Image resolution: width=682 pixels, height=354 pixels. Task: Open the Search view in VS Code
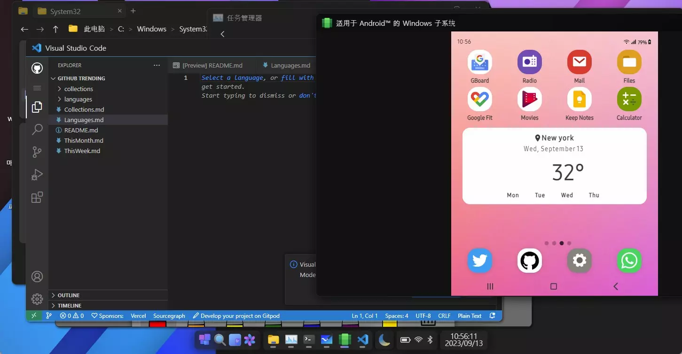point(37,130)
